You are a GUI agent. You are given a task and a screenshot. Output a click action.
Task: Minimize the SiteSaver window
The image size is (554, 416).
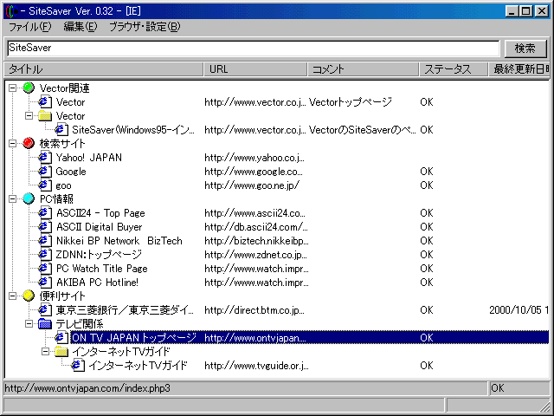pos(512,11)
